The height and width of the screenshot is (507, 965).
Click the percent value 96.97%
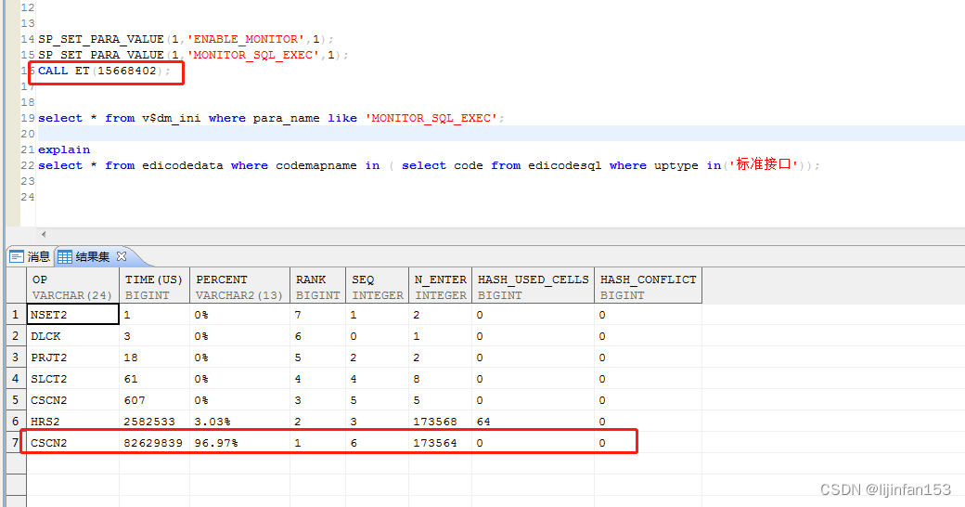click(x=216, y=443)
